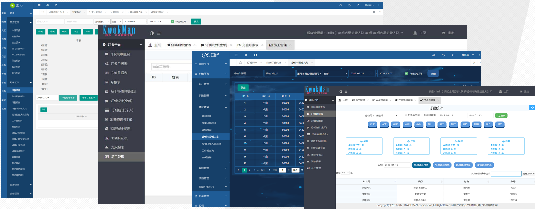The image size is (535, 209).
Task: Click the refresh icon in 国万 header
Action: click(56, 5)
